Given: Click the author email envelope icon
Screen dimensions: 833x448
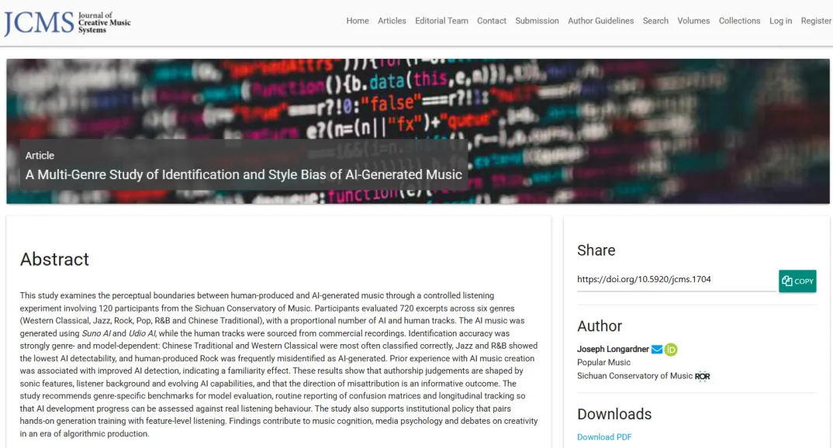Looking at the screenshot, I should tap(657, 350).
